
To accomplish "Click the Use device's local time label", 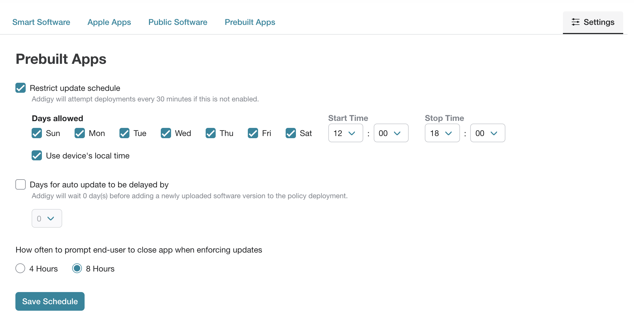I will pyautogui.click(x=88, y=156).
